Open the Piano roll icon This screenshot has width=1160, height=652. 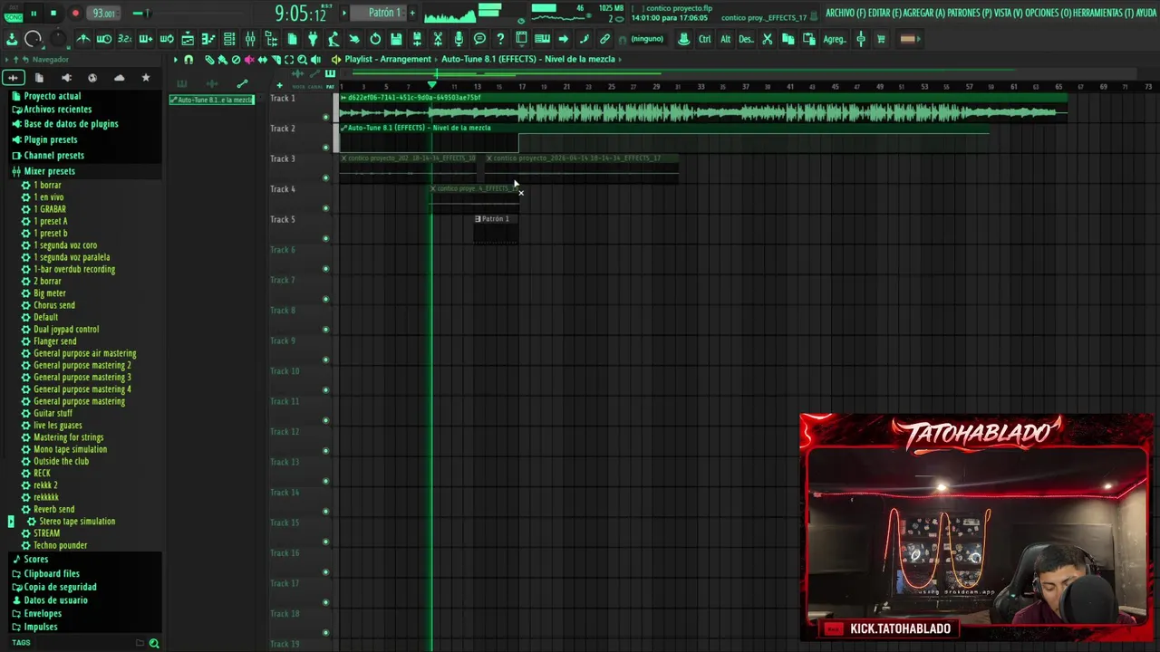[x=208, y=39]
